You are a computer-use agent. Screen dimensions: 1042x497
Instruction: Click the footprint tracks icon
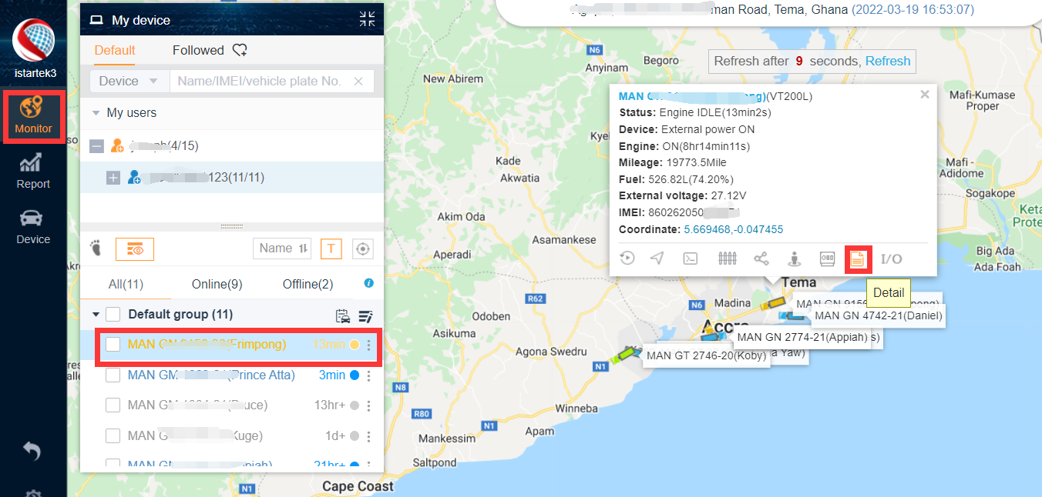click(x=96, y=248)
